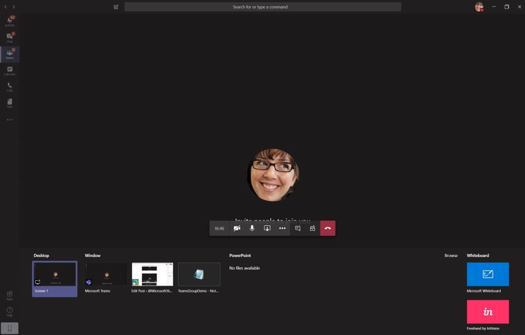Open Chat from the left rail

pos(10,38)
